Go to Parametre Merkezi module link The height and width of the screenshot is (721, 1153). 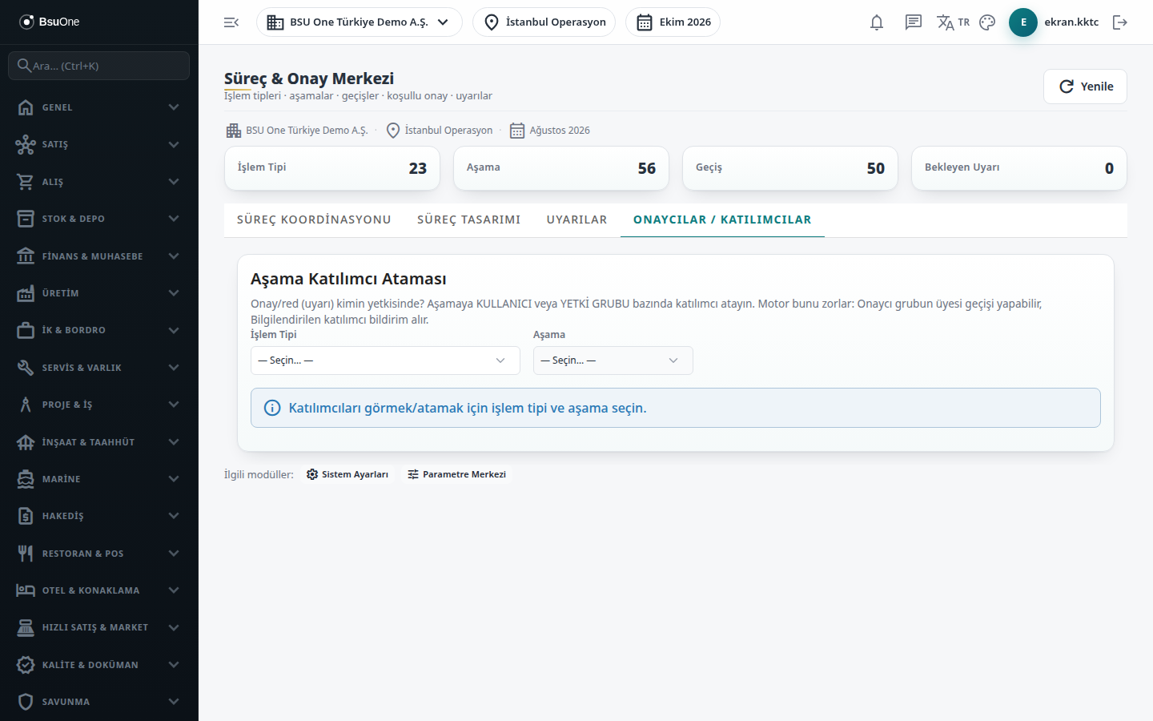click(x=456, y=474)
